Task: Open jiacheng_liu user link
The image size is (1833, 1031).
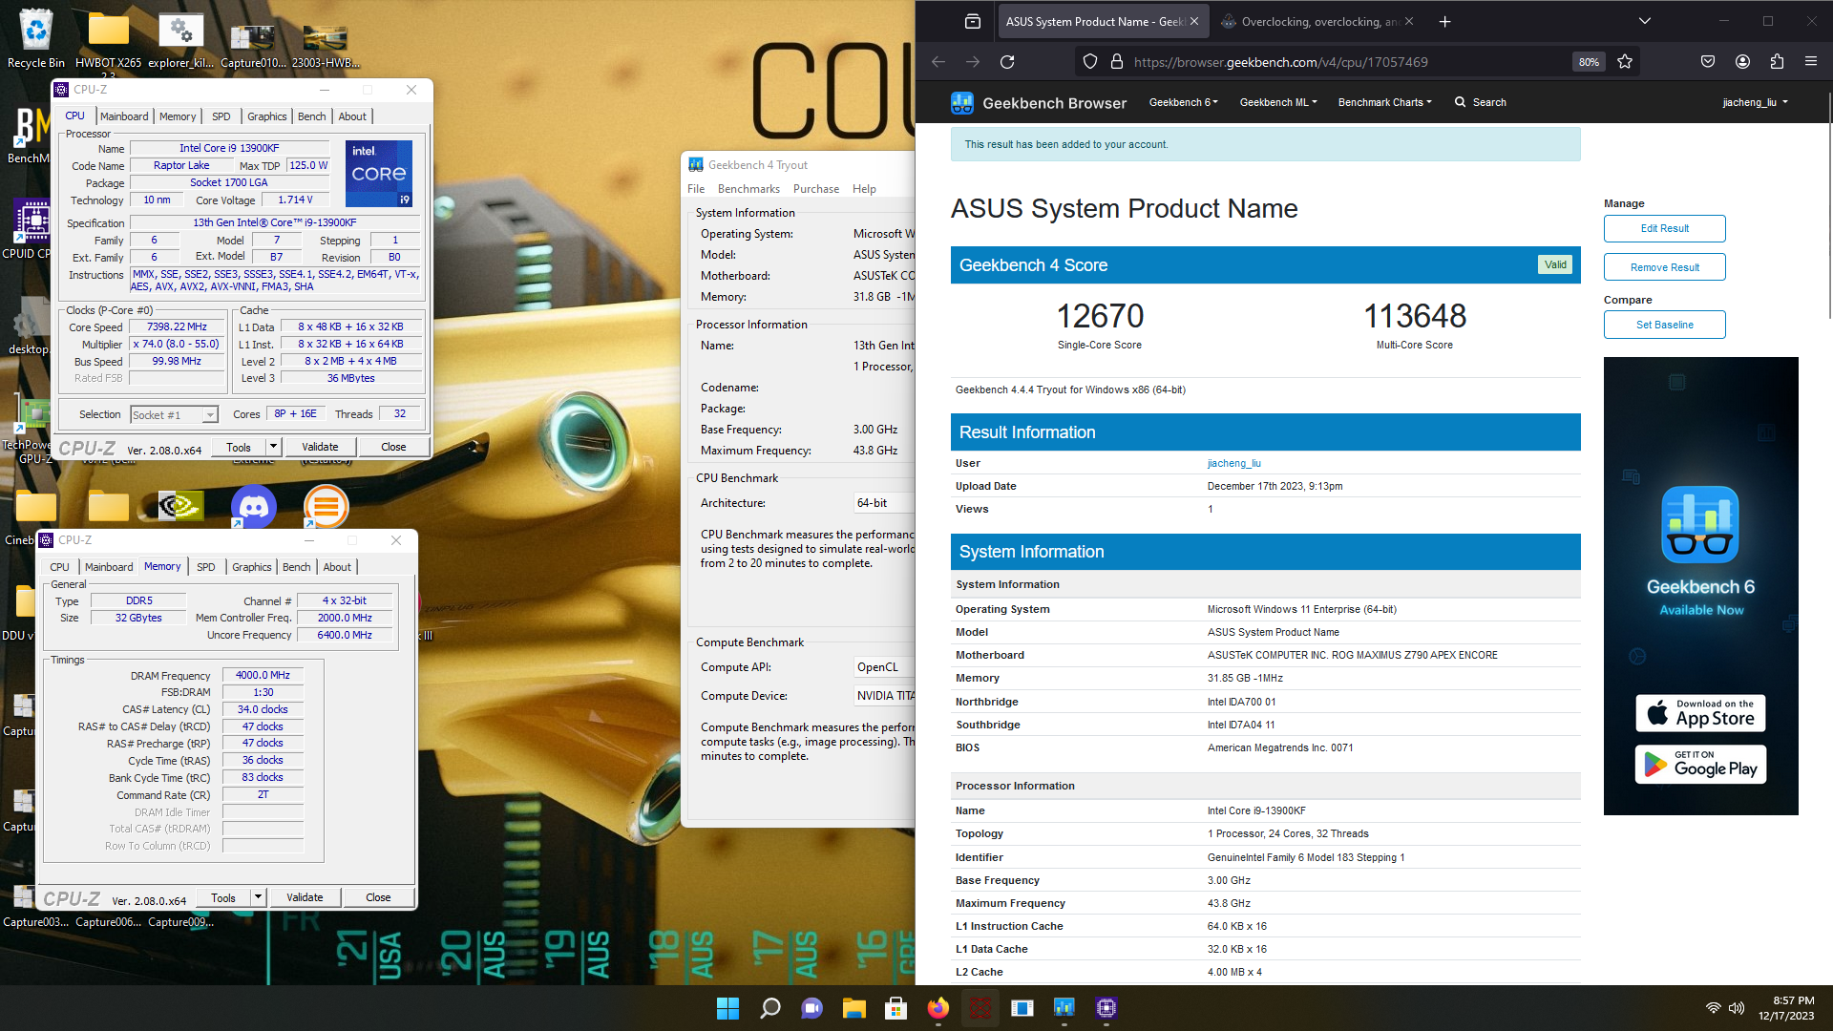Action: [1233, 463]
